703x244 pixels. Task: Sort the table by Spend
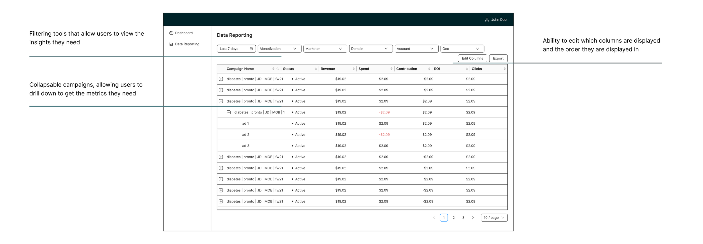click(x=391, y=69)
